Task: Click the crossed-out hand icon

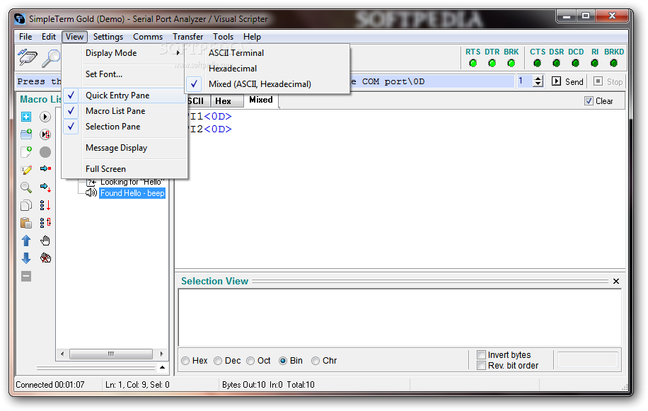Action: [45, 258]
